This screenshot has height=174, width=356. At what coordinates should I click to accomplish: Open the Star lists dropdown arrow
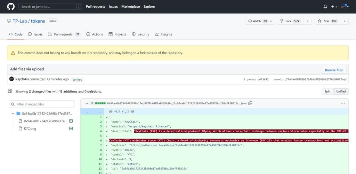(x=345, y=21)
